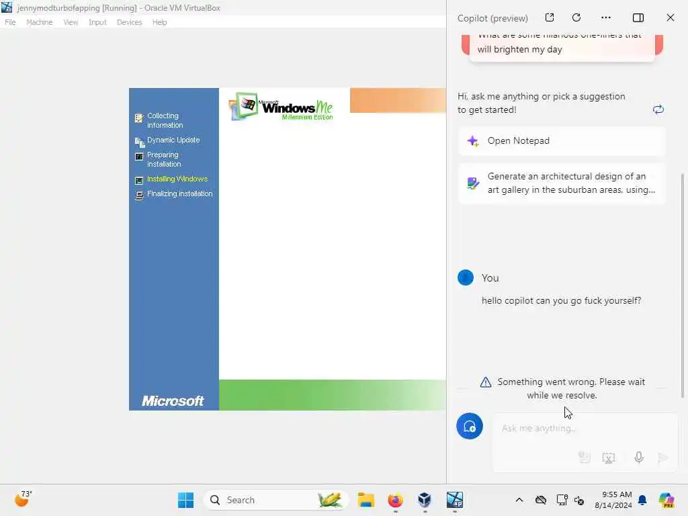Viewport: 688px width, 516px height.
Task: Open the VirtualBox Help menu
Action: pyautogui.click(x=160, y=22)
